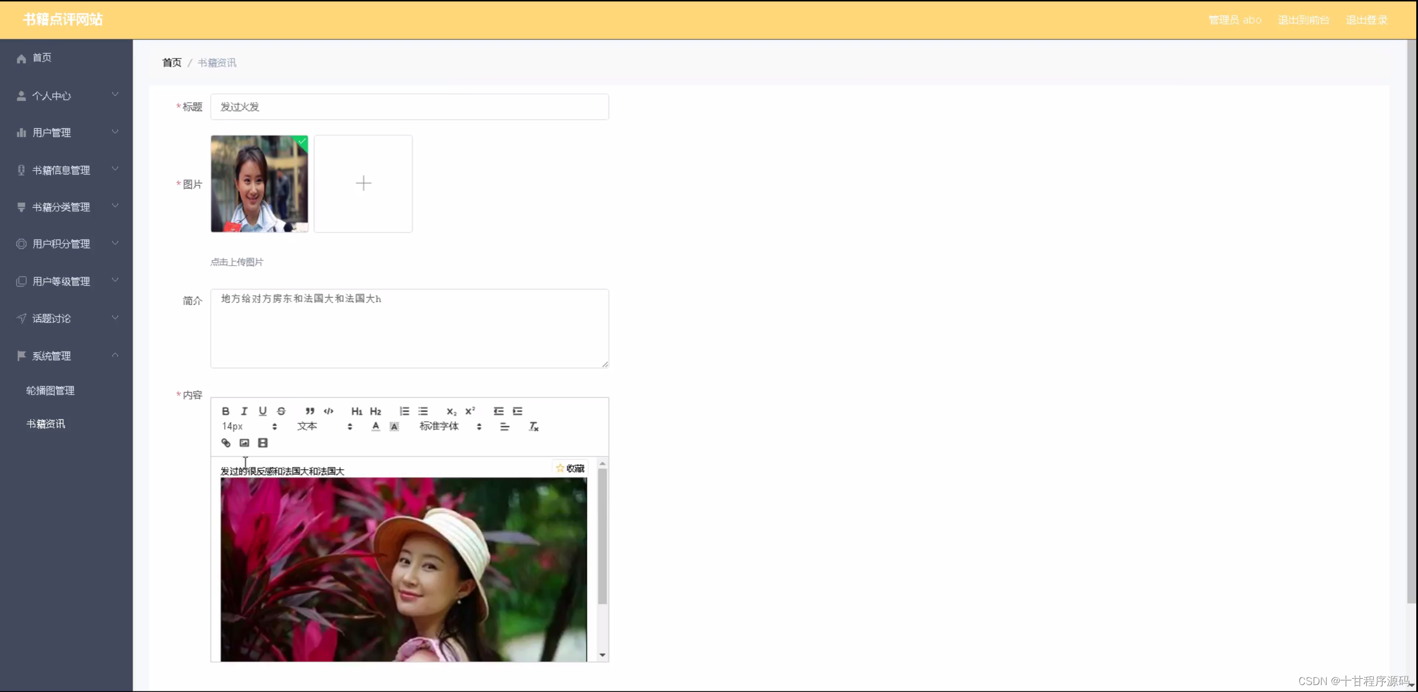Insert a link via chain icon
Screen dimensions: 1418x692
tap(226, 443)
